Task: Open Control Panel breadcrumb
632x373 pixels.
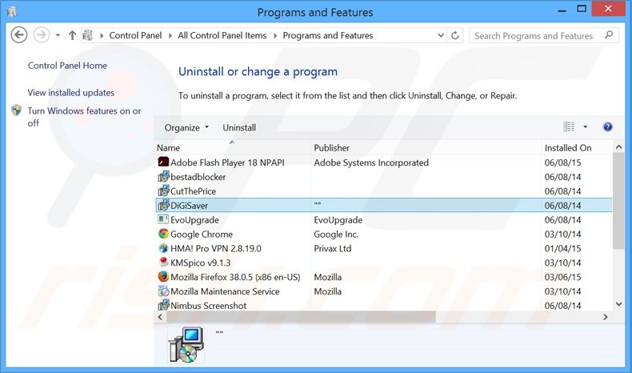Action: tap(135, 35)
